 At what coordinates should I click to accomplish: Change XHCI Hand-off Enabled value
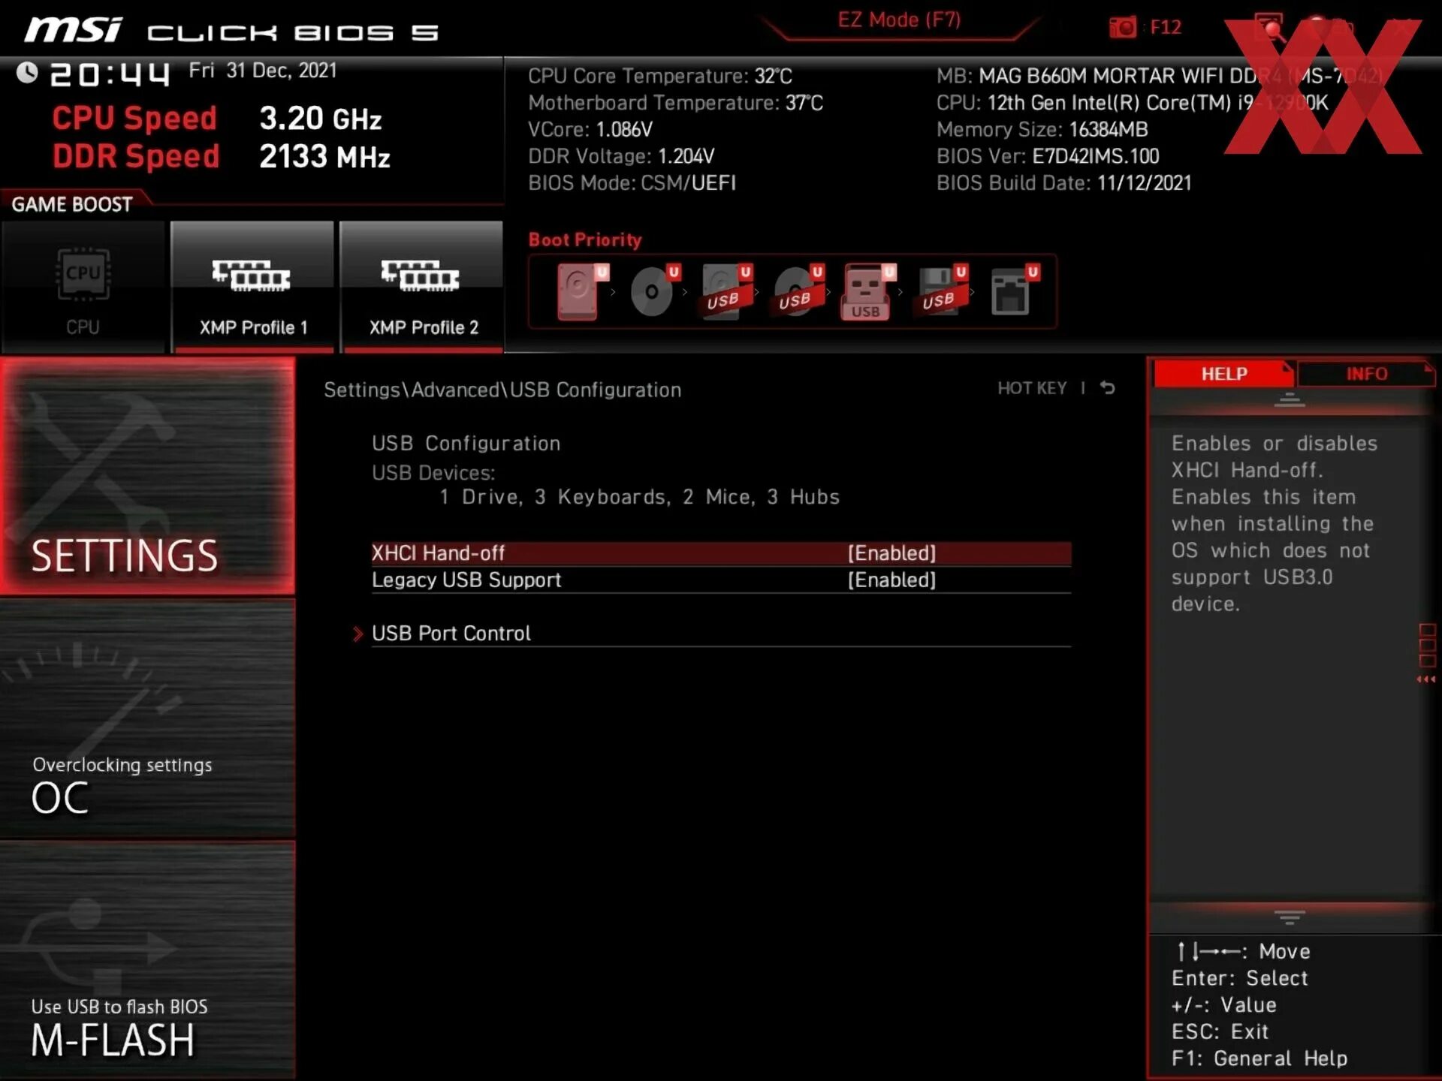pyautogui.click(x=891, y=553)
